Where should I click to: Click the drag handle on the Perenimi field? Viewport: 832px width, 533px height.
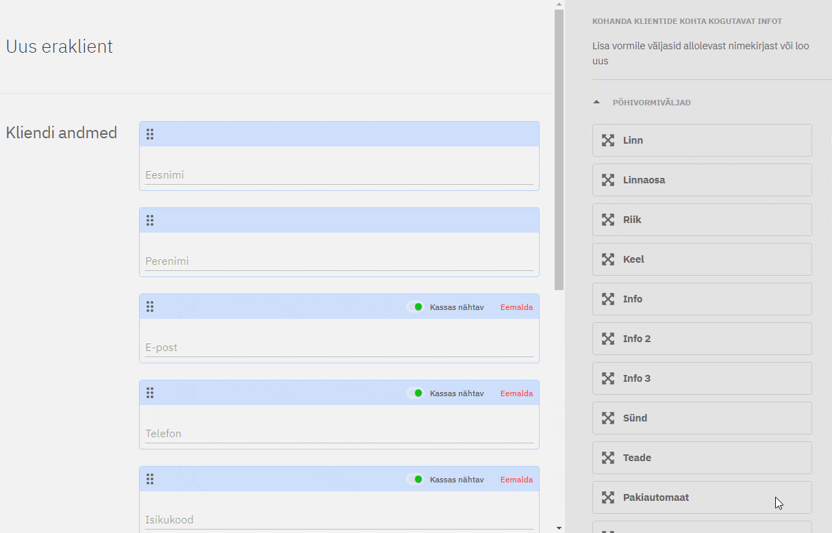(x=150, y=220)
